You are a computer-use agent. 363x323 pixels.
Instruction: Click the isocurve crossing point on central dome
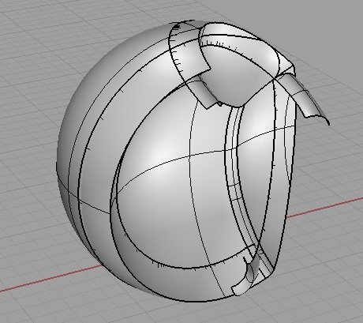point(189,156)
